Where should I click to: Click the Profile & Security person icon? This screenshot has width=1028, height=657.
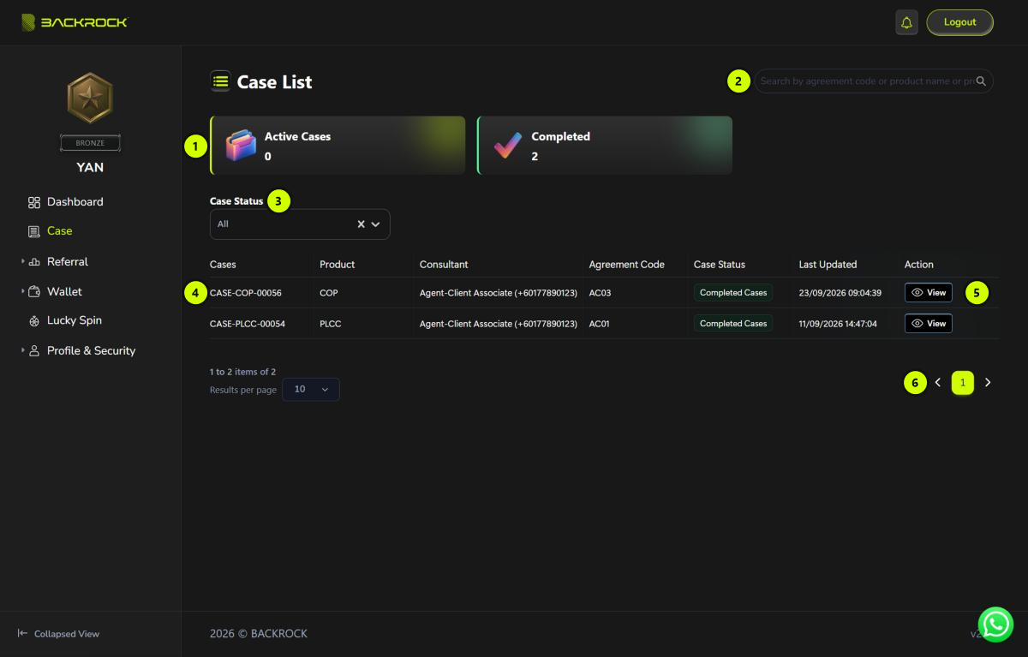(x=34, y=351)
